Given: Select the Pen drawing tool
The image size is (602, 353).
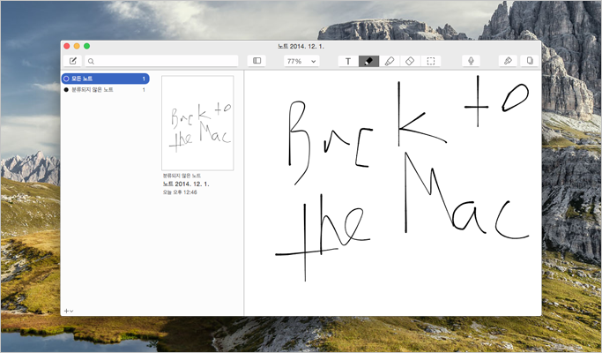Looking at the screenshot, I should point(368,61).
